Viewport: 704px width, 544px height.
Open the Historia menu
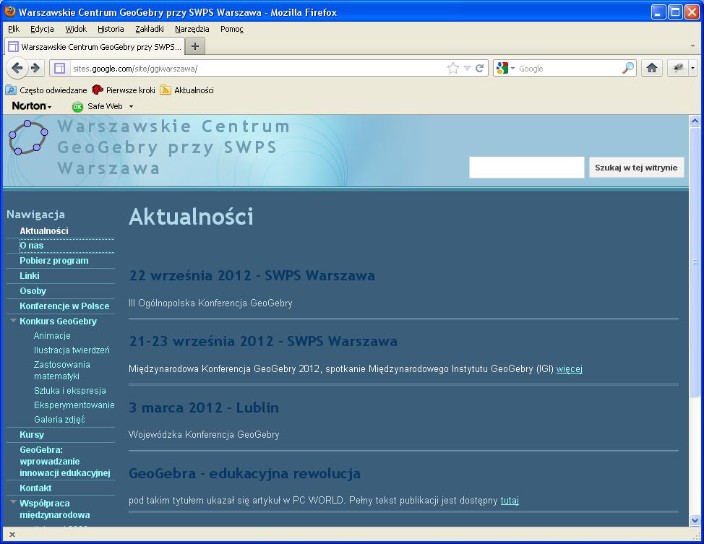click(111, 29)
